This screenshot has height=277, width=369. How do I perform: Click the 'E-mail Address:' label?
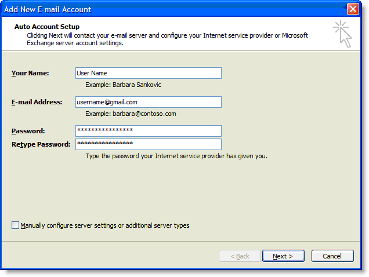(37, 102)
